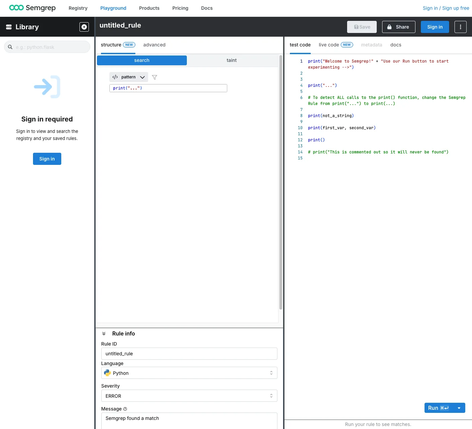The height and width of the screenshot is (429, 472).
Task: Click the pattern input print("...")
Action: coord(168,88)
